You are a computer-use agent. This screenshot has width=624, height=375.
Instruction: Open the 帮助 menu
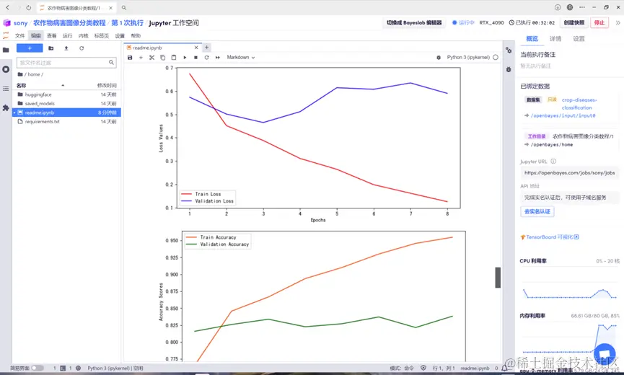pyautogui.click(x=136, y=36)
